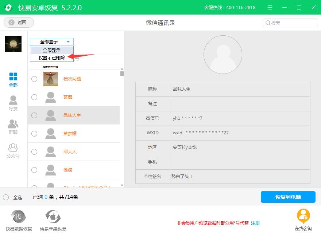Click the 返回 back button

point(19,22)
